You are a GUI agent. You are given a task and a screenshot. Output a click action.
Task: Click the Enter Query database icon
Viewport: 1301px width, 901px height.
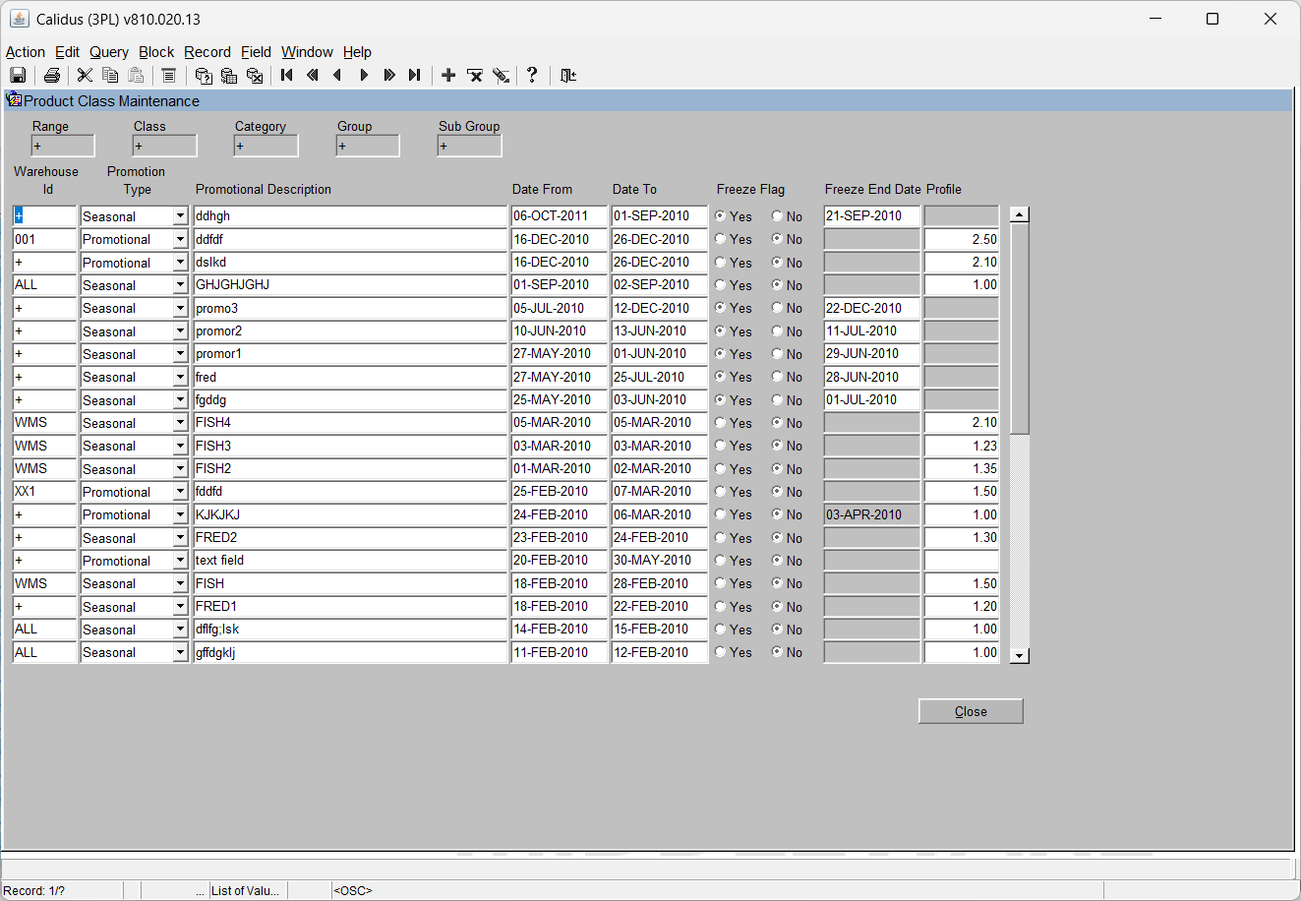(x=204, y=75)
